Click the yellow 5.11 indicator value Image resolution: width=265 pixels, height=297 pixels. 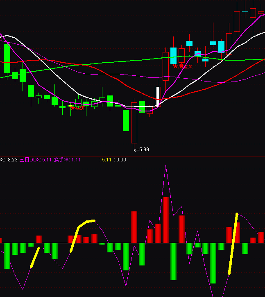pos(106,160)
